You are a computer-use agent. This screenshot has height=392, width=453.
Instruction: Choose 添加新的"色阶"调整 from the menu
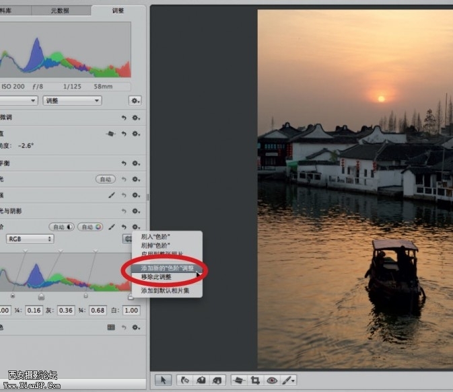(167, 268)
